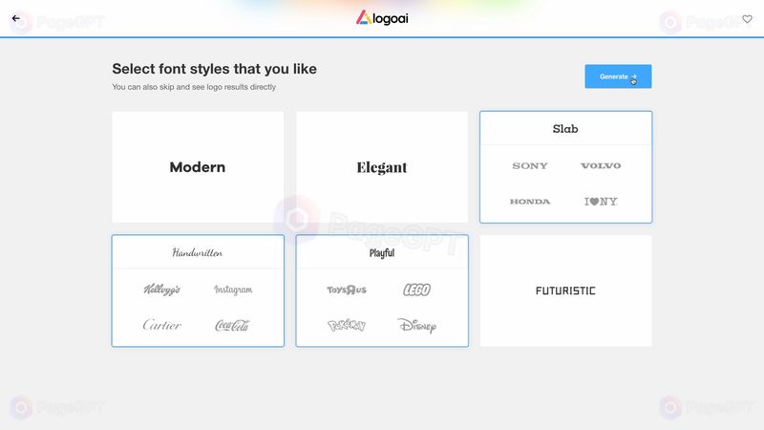764x430 pixels.
Task: Click the Kellogg's example logo
Action: [x=161, y=290]
